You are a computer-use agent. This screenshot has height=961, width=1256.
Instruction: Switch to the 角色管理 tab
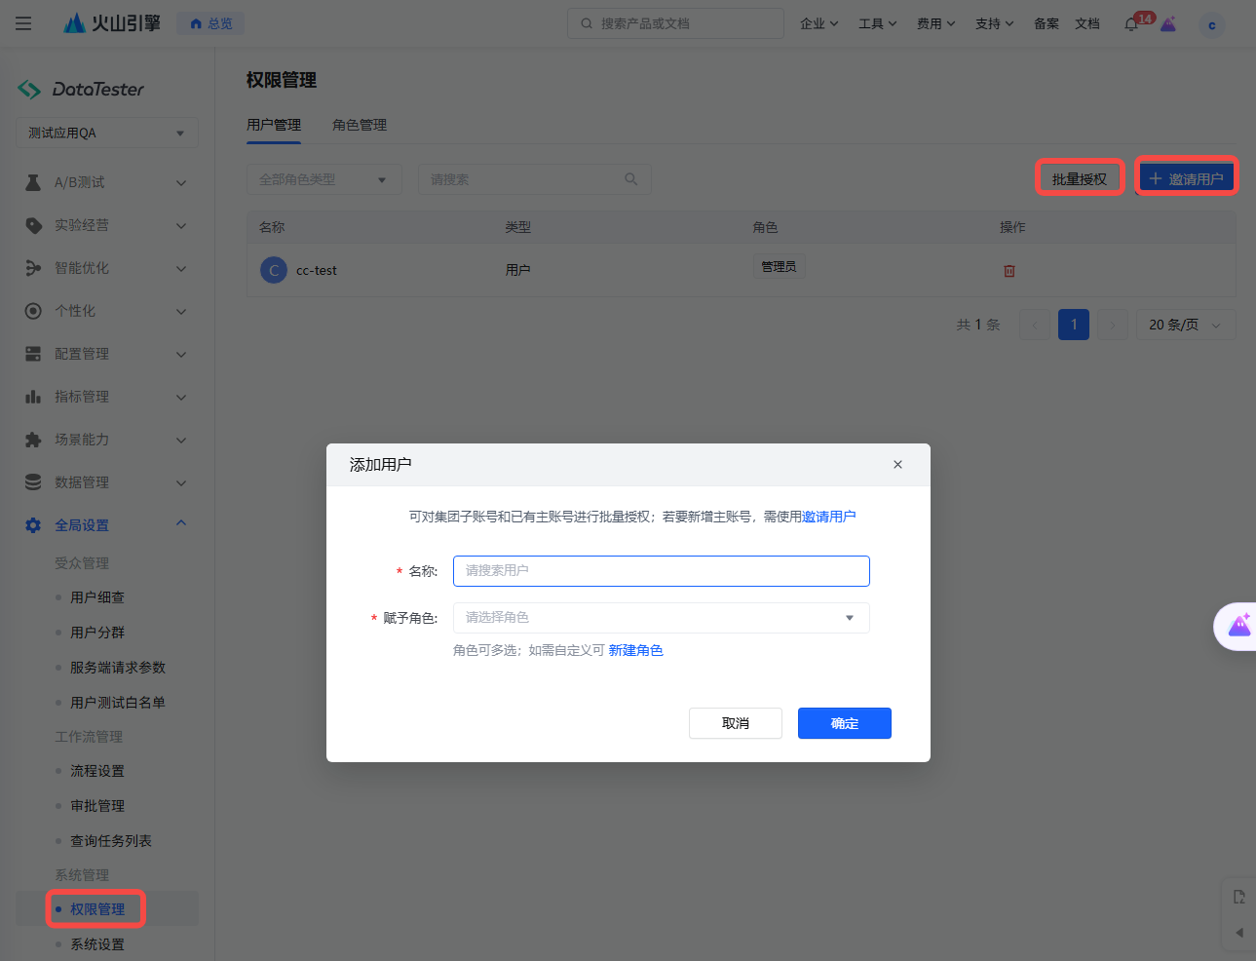[360, 125]
